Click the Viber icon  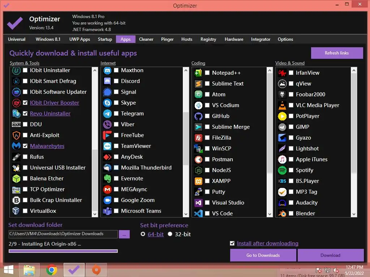pyautogui.click(x=107, y=124)
